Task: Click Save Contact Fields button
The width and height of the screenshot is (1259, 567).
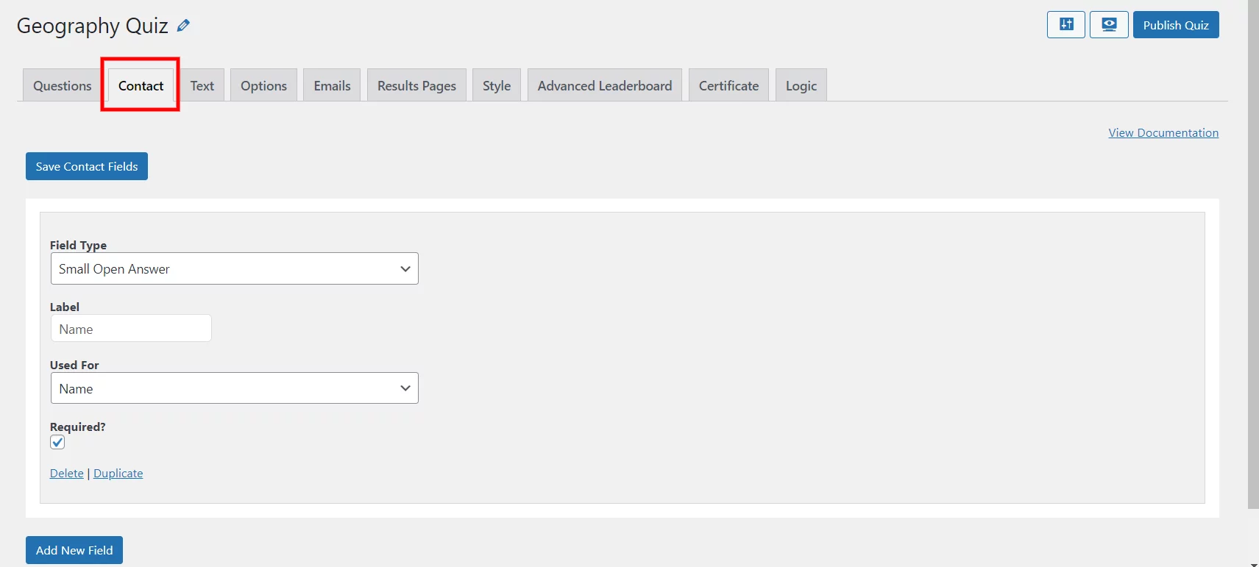Action: pyautogui.click(x=87, y=166)
